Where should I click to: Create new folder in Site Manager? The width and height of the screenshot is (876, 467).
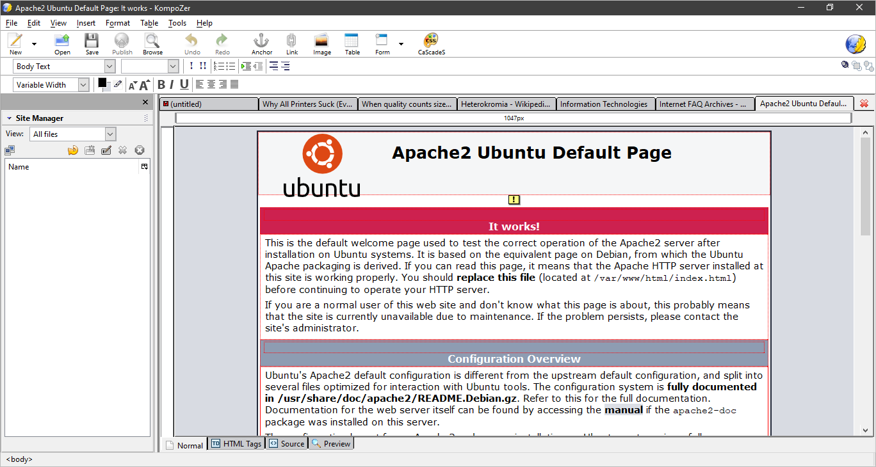pyautogui.click(x=90, y=150)
